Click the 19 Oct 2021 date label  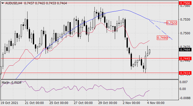pos(9,103)
